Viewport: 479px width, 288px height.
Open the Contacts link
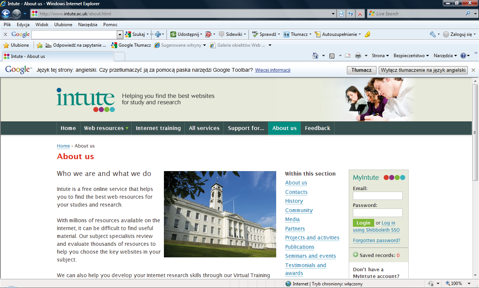coord(296,192)
